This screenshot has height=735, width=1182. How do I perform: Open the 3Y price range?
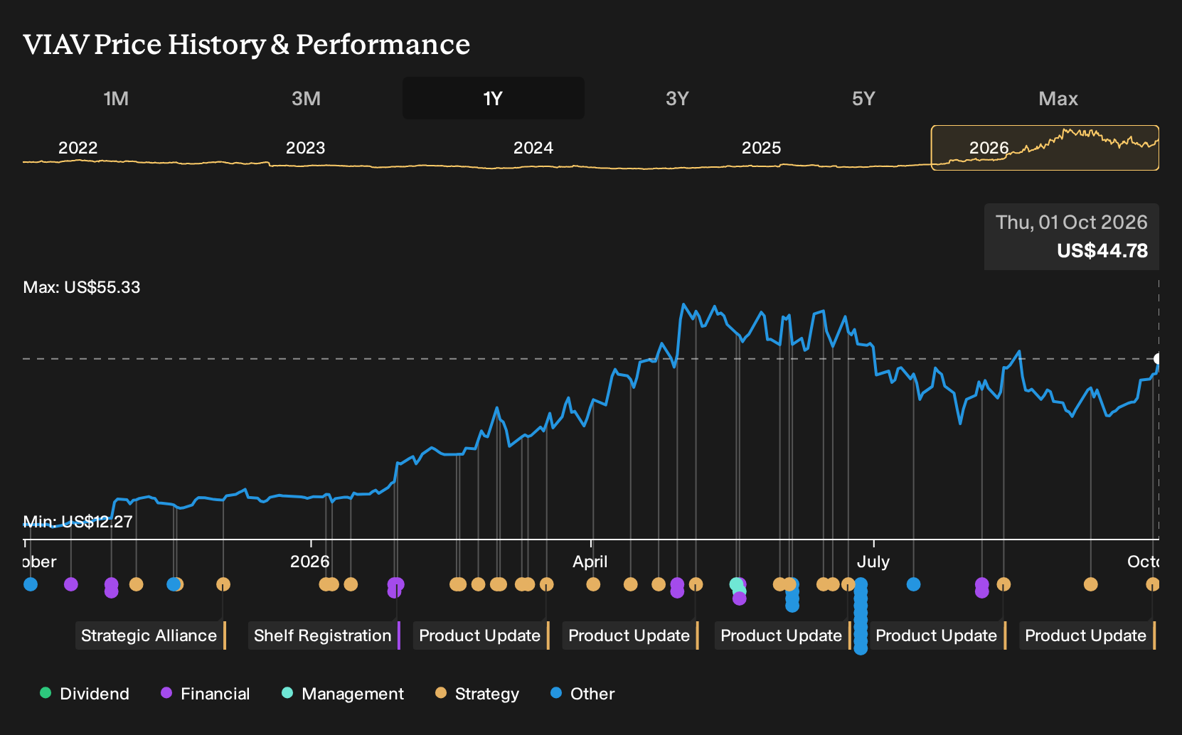[677, 98]
